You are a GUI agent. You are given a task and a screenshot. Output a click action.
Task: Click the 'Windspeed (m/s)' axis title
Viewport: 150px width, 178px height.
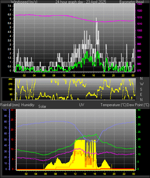[24, 2]
